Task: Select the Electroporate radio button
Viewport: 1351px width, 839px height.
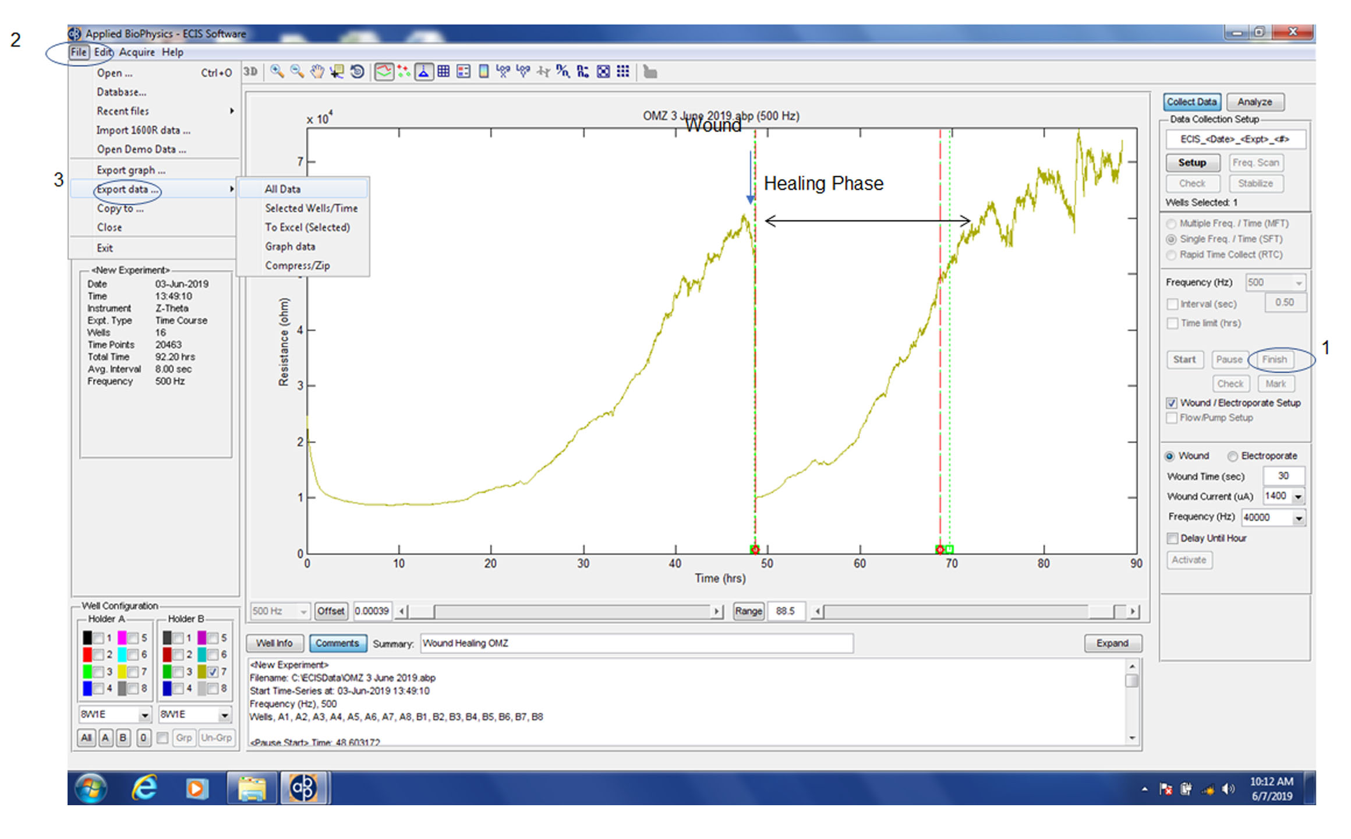Action: (1232, 456)
